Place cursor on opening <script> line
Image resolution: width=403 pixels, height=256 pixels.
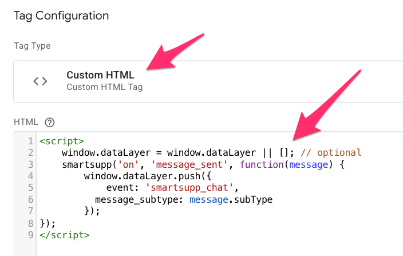click(62, 141)
